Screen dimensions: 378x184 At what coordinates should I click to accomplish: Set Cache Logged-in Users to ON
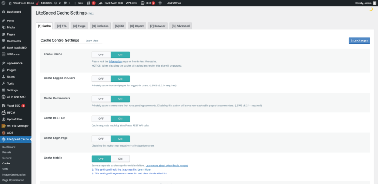[120, 79]
